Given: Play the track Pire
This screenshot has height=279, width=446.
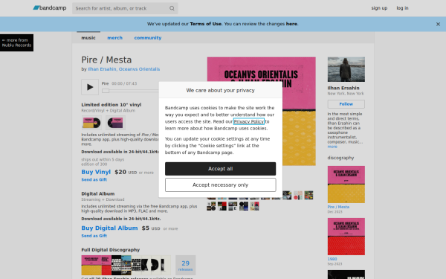Looking at the screenshot, I should pyautogui.click(x=90, y=87).
